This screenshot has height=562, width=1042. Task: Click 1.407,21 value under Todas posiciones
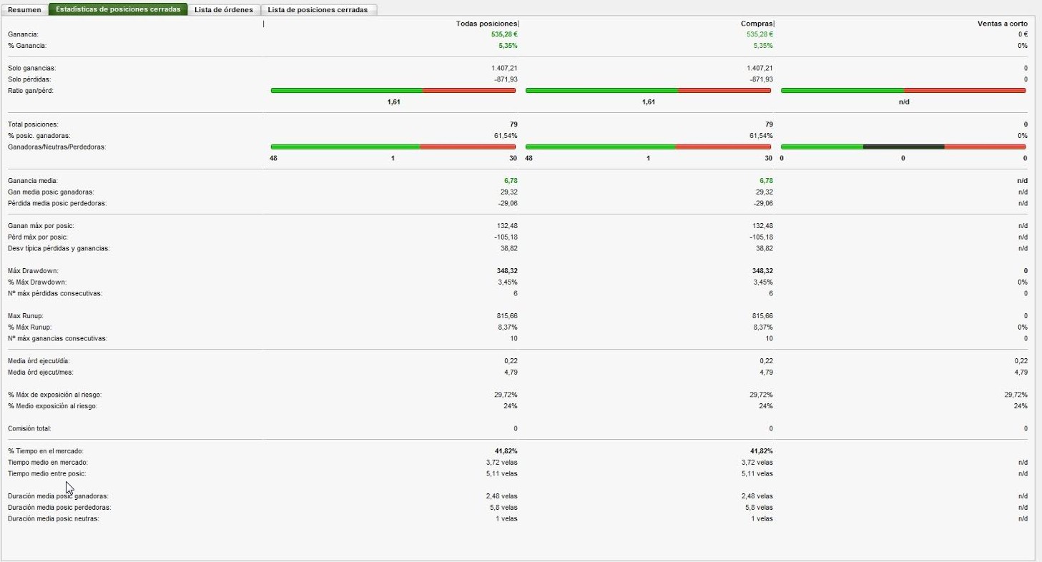pyautogui.click(x=504, y=68)
